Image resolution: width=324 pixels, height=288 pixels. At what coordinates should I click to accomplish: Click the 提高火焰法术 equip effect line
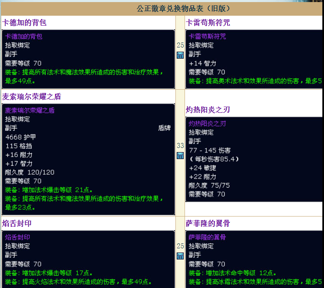(78, 282)
